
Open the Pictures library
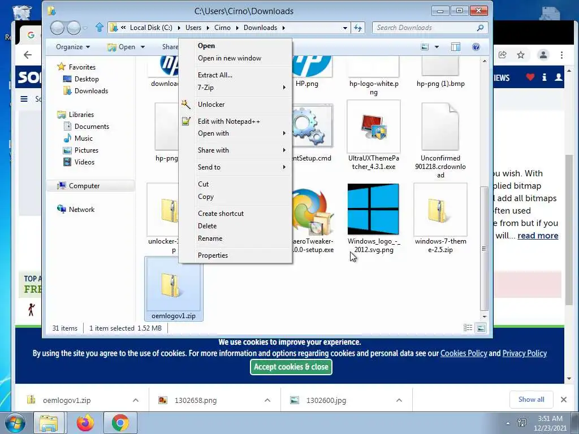pyautogui.click(x=86, y=150)
